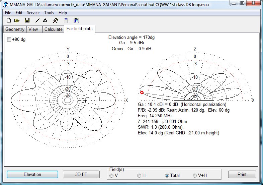
Task: Pick the V+H field radio button
Action: [x=195, y=176]
